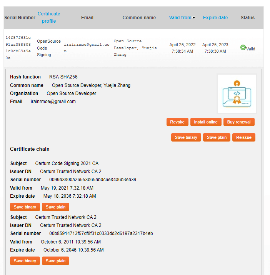Save plain of Certum Code Signing 2021 CA

pyautogui.click(x=55, y=207)
